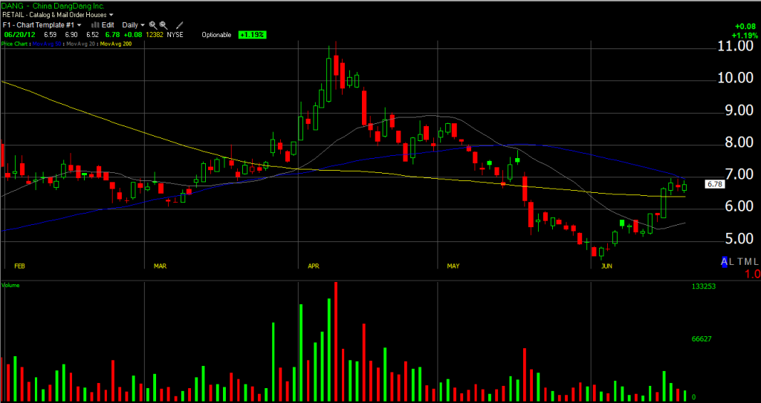This screenshot has width=761, height=403.
Task: Click the 66627 volume axis label
Action: click(702, 339)
